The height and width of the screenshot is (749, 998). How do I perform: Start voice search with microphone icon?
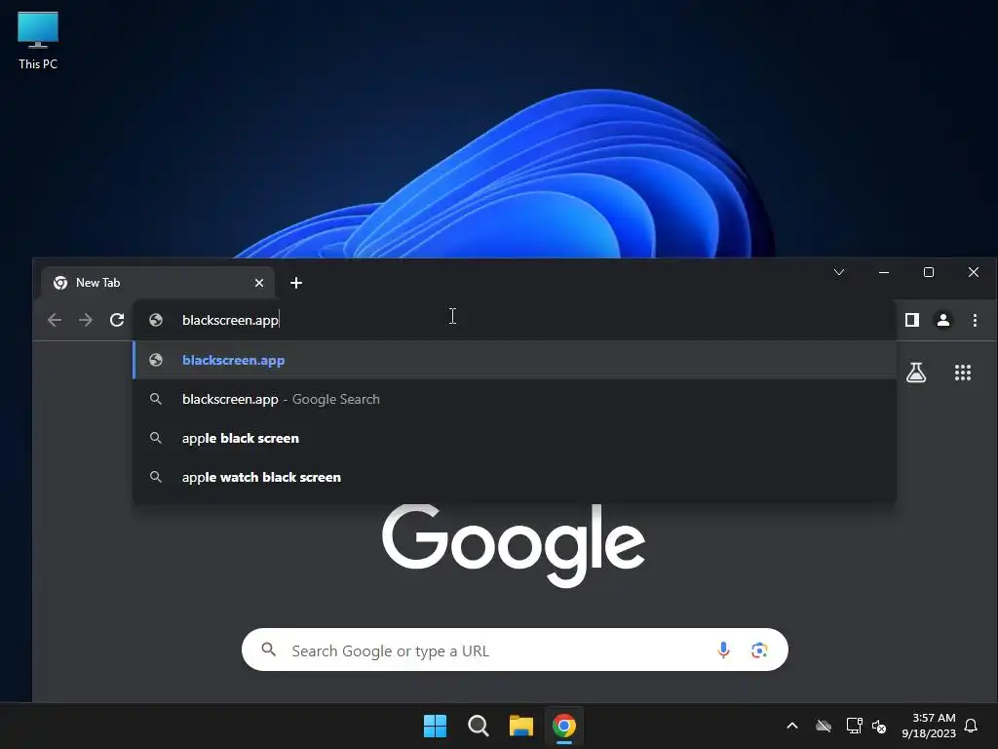[x=723, y=650]
